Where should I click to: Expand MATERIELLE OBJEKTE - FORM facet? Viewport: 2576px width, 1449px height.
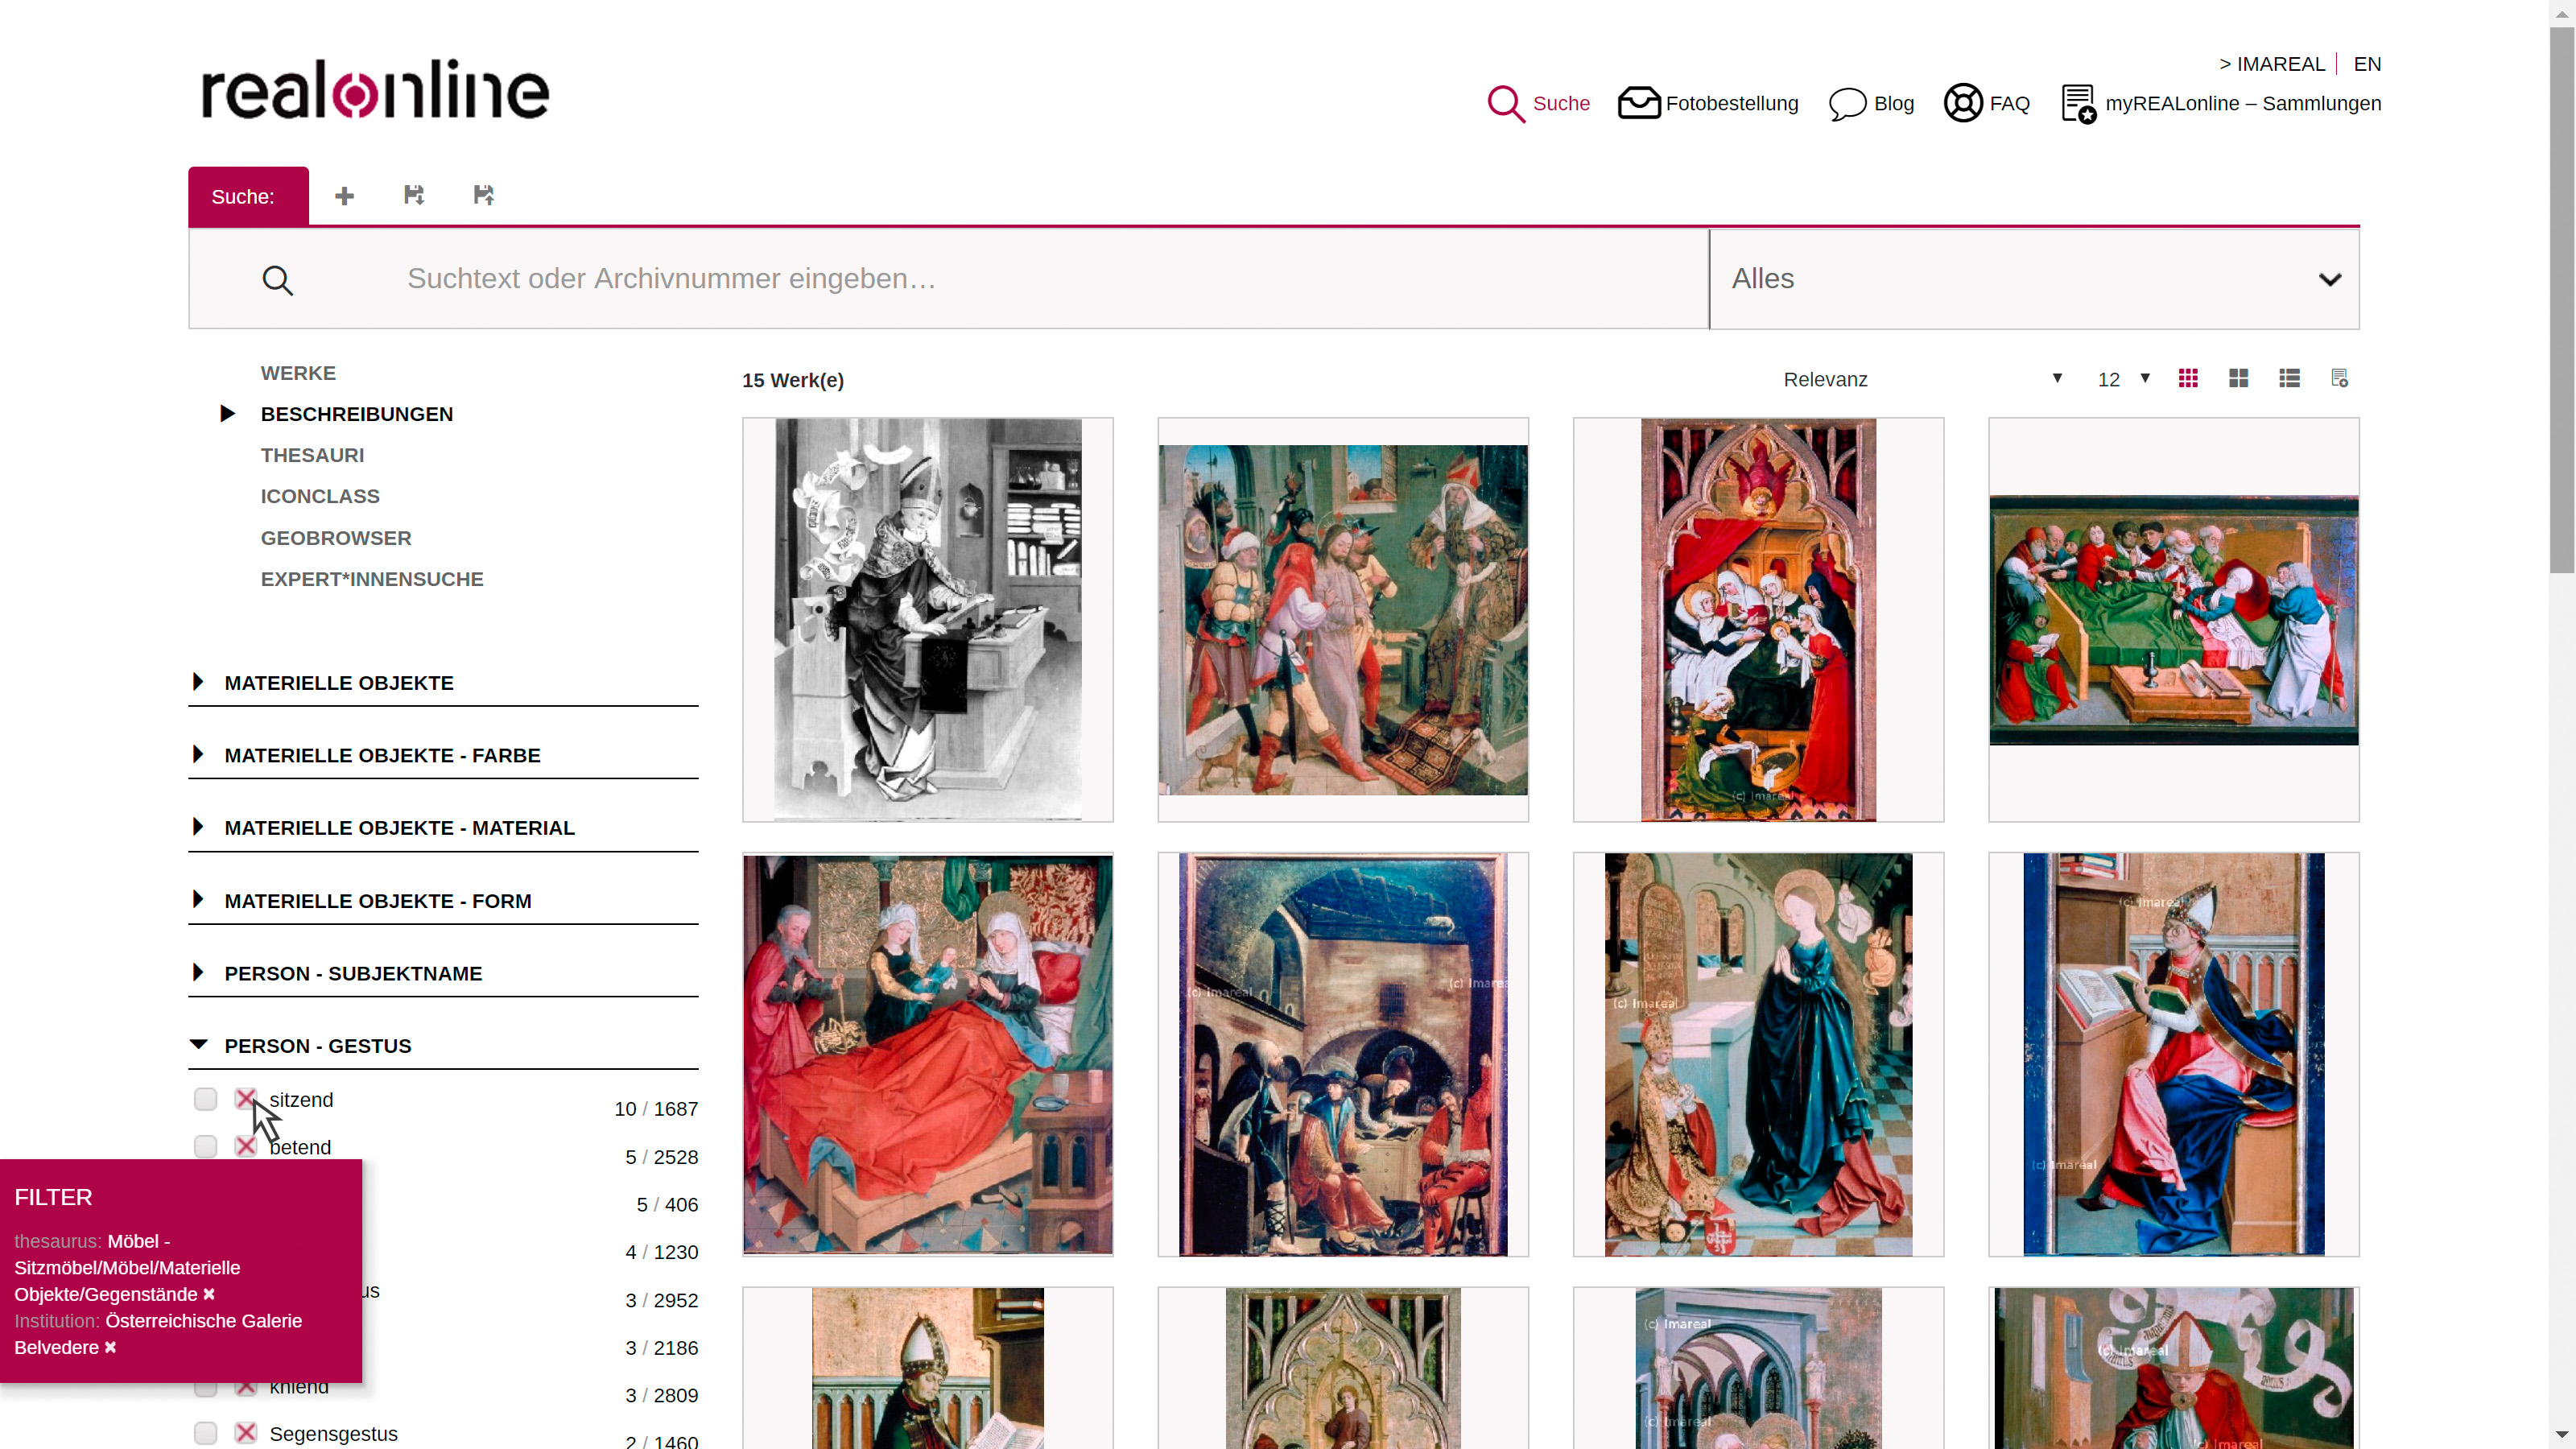point(443,901)
